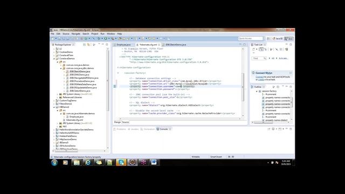Open the Navigate menu
345x194 pixels.
point(76,34)
